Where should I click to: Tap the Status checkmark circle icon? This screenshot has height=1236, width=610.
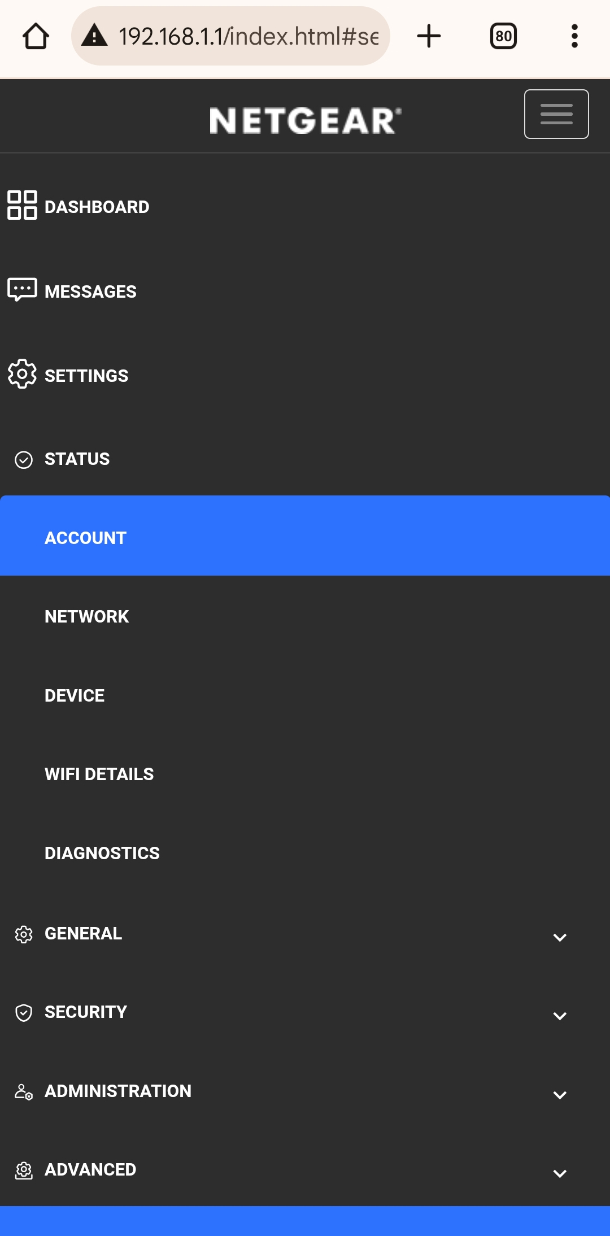click(x=24, y=460)
